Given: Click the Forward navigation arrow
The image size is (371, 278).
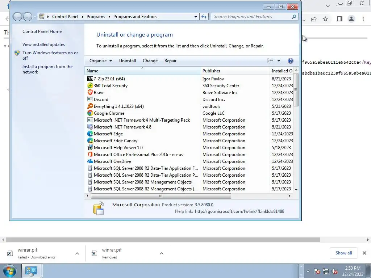Looking at the screenshot, I should point(28,17).
